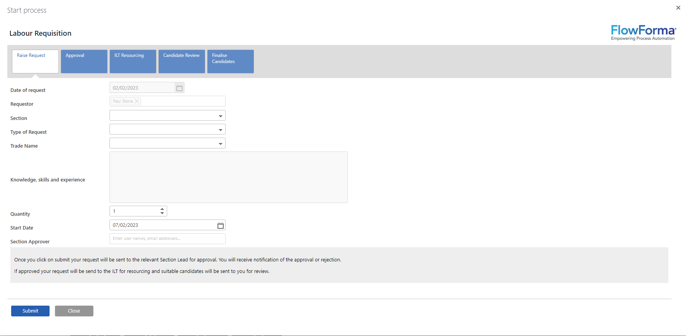Open the ILT Resourcing step tab
686x336 pixels.
point(133,61)
